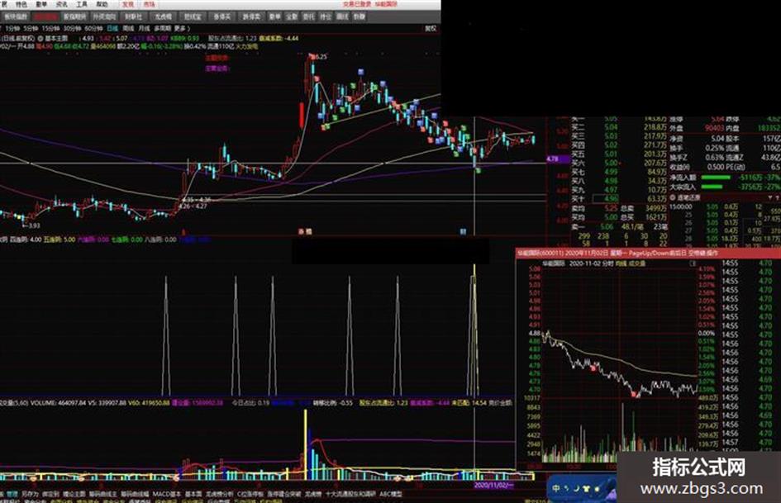
Task: Open the 发现 menu item
Action: (128, 4)
